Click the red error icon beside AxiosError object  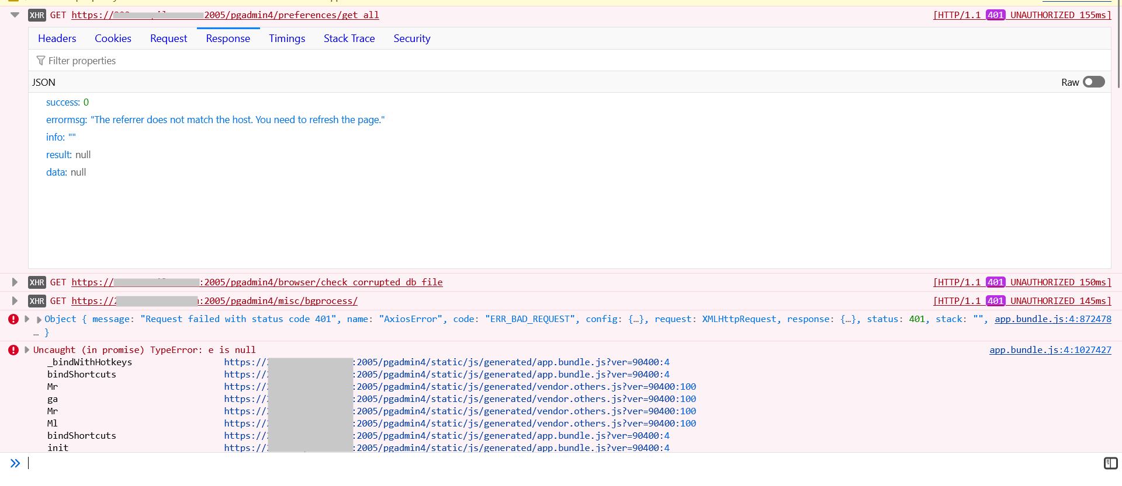point(13,319)
